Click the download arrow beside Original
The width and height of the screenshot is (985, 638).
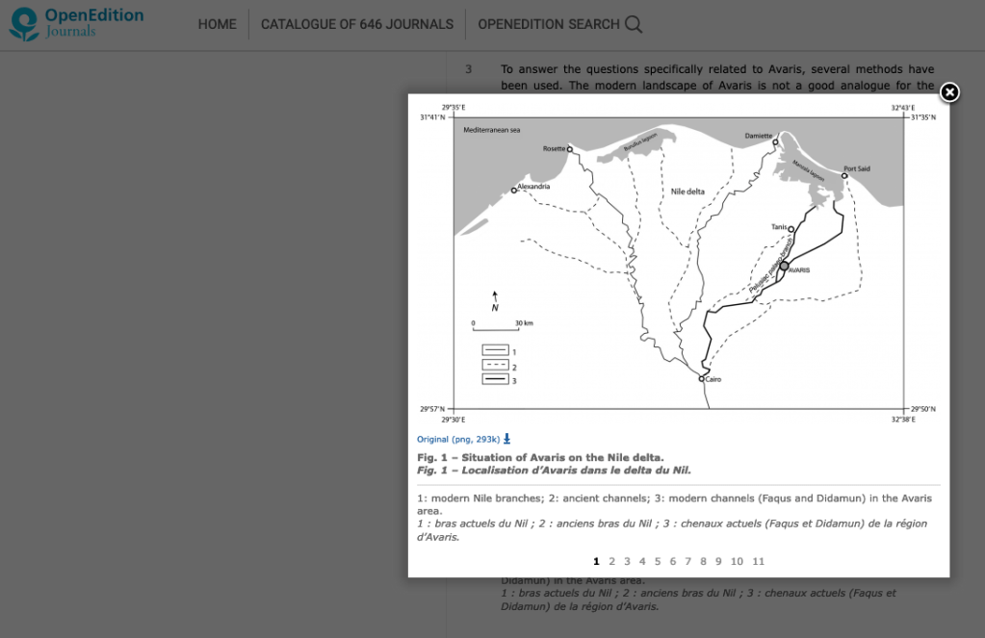coord(507,439)
